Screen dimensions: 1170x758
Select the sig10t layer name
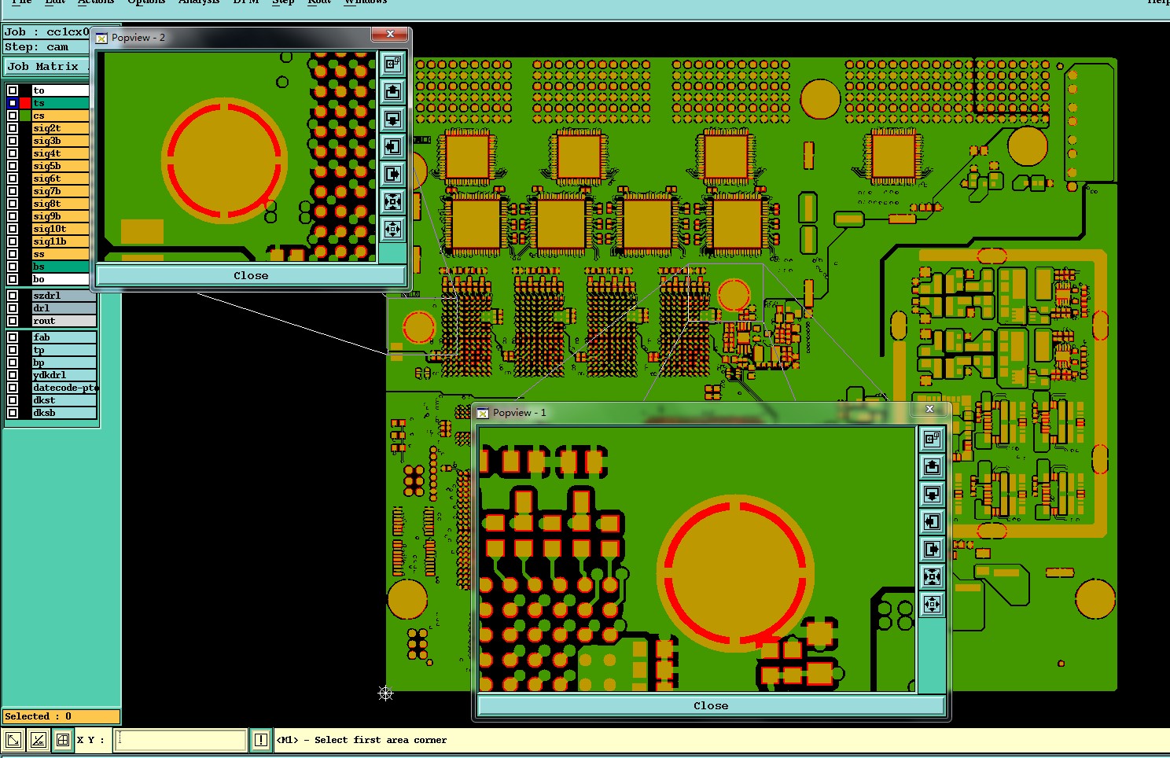(x=60, y=229)
